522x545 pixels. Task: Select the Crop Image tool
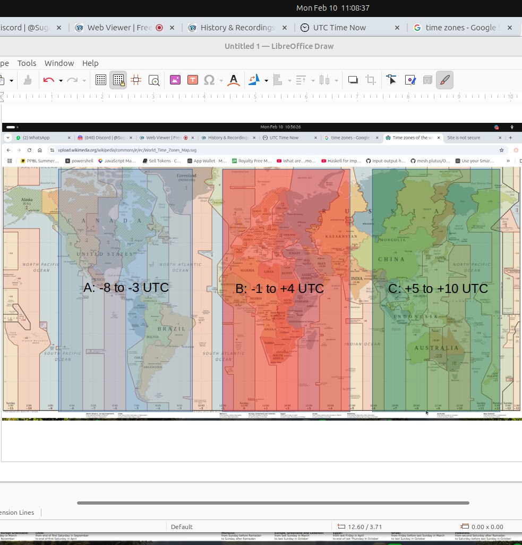[x=371, y=80]
